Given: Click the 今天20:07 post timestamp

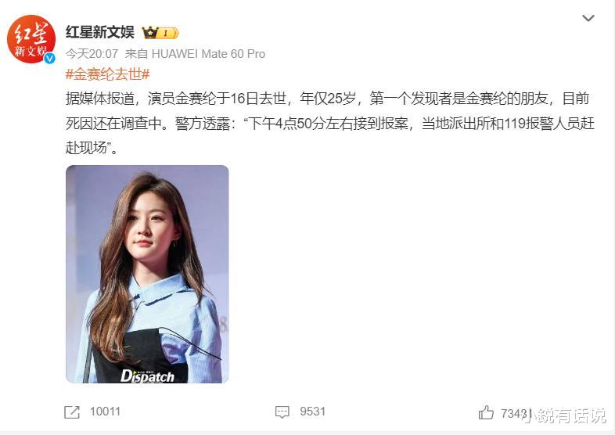Looking at the screenshot, I should [92, 54].
